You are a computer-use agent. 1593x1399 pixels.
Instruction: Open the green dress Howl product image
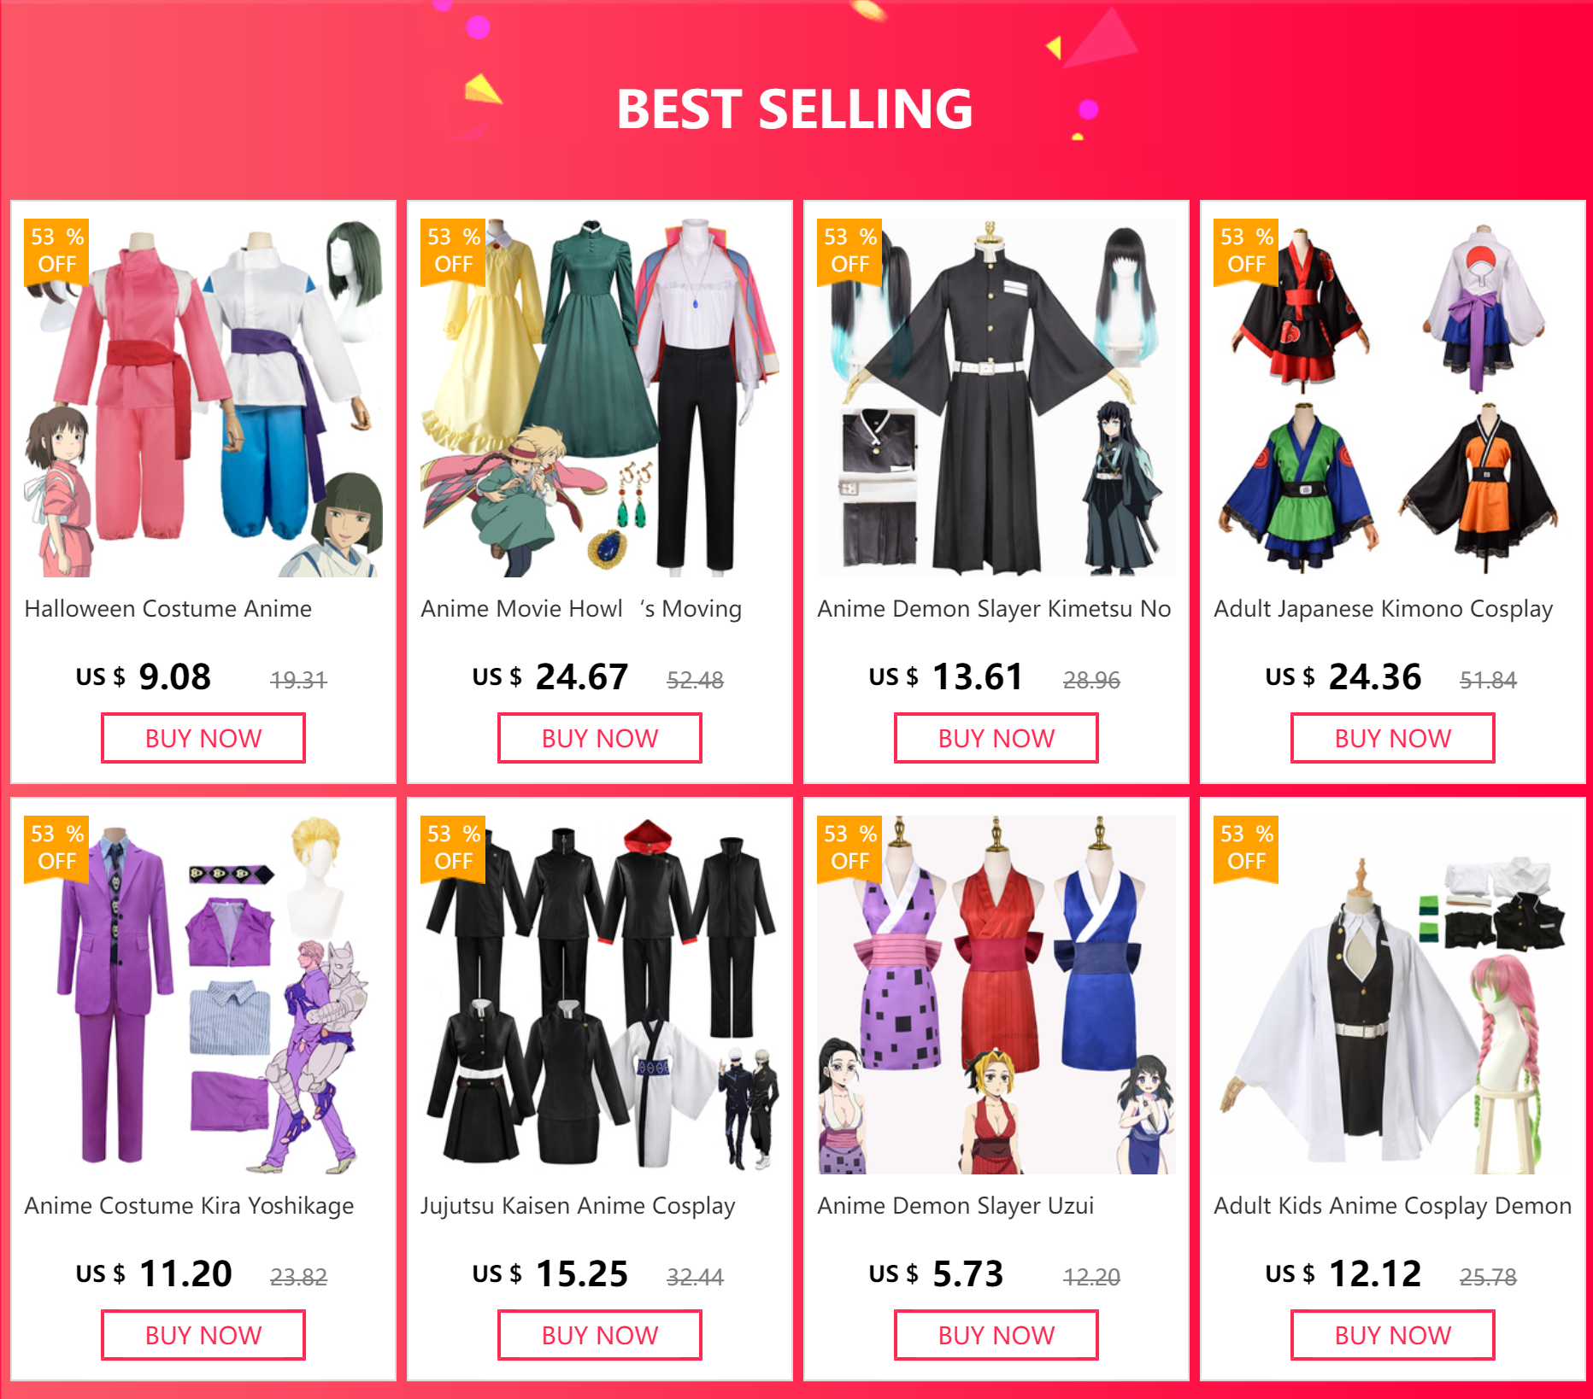pos(600,398)
